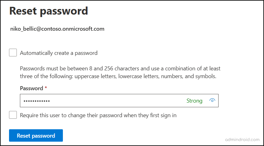
Task: Select the niko_bellic@contoso.onmicrosoft.com email text
Action: click(x=57, y=29)
